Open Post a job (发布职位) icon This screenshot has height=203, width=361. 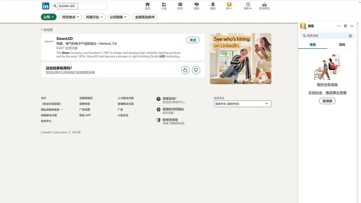pos(264,6)
